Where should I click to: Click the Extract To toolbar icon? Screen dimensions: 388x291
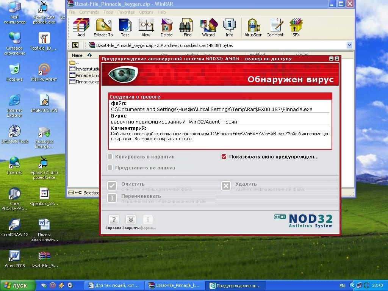pos(103,27)
